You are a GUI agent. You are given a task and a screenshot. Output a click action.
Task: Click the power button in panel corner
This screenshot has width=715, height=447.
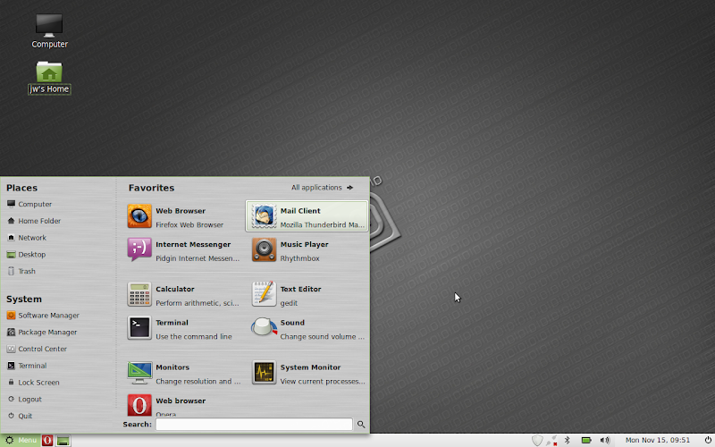tap(708, 440)
